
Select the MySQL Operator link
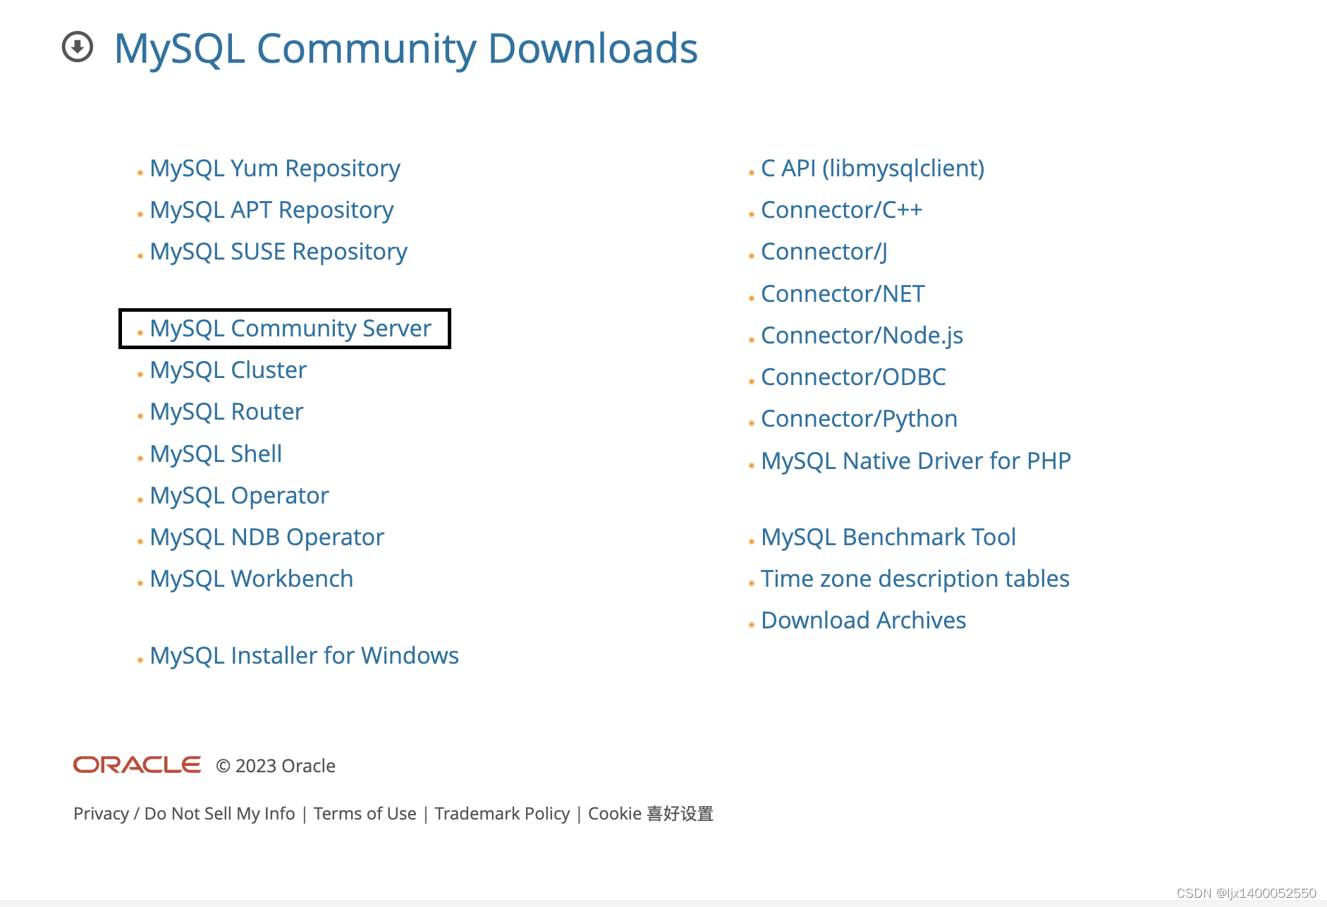pos(239,496)
